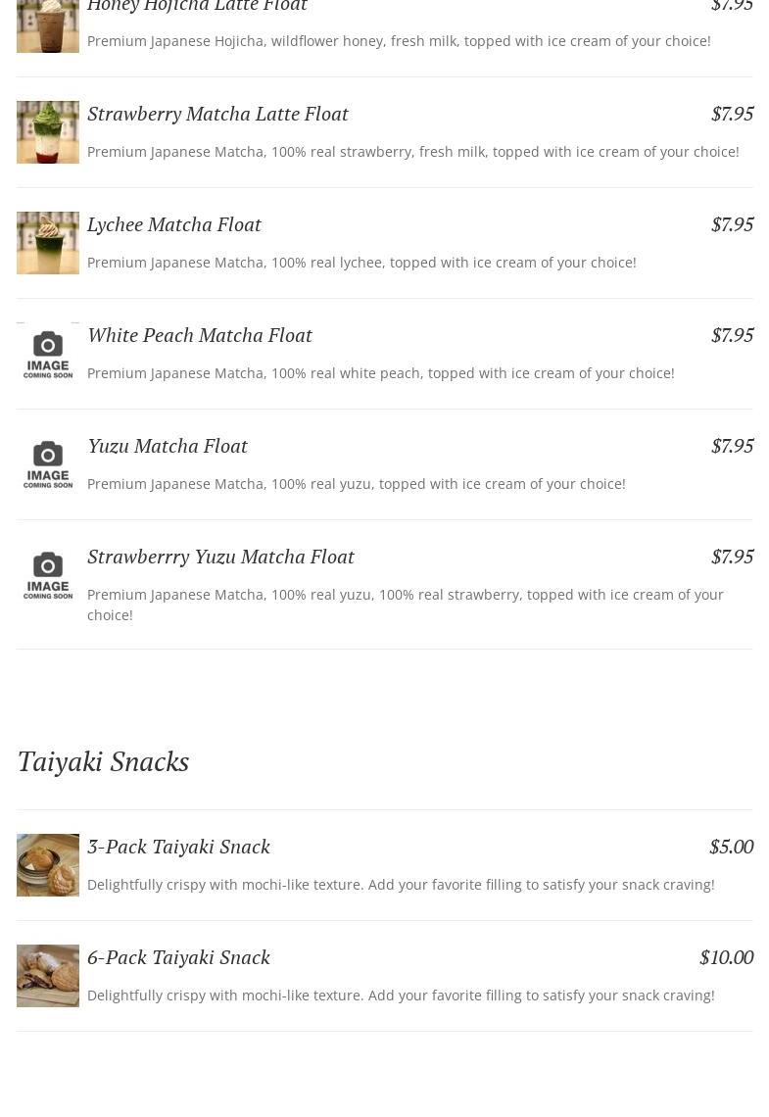Click the 6-Pack Taiyaki Snack photo
This screenshot has width=769, height=1117.
(47, 976)
